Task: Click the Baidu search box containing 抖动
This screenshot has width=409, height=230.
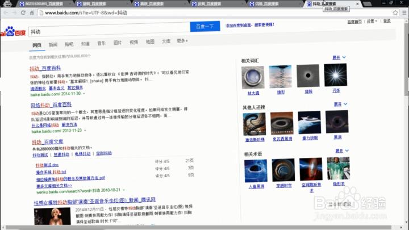Action: (109, 31)
